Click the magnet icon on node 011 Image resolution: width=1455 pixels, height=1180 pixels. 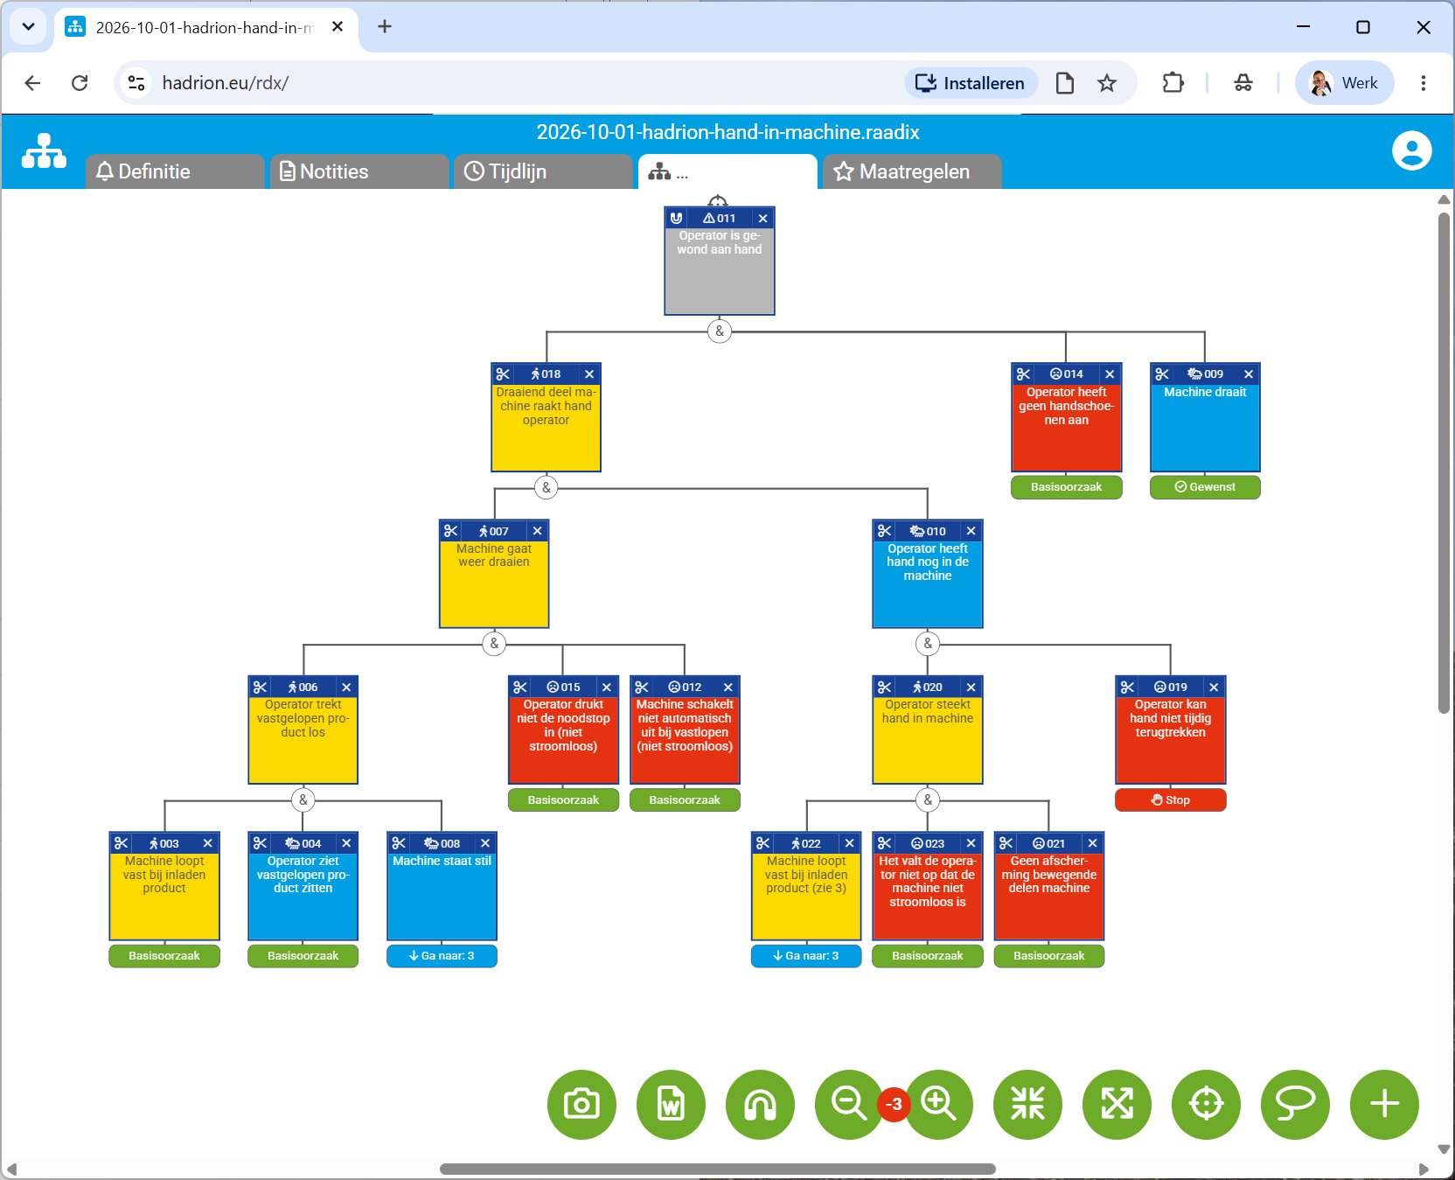(676, 218)
